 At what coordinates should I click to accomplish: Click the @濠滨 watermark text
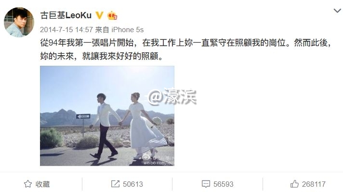click(x=172, y=97)
